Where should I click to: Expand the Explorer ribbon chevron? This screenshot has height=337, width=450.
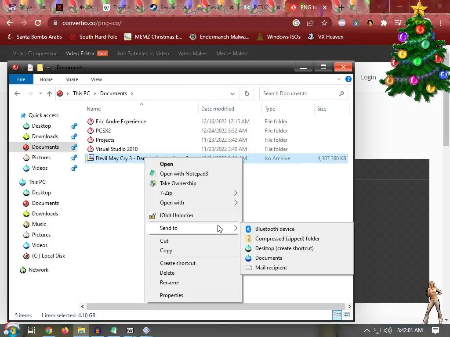[339, 79]
